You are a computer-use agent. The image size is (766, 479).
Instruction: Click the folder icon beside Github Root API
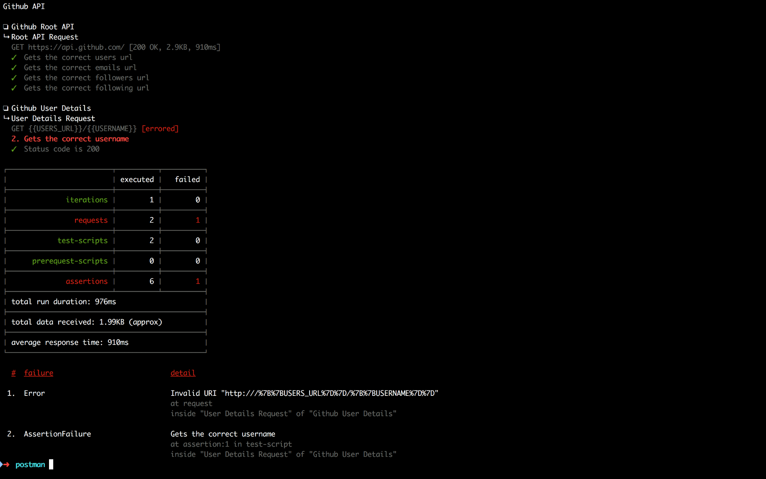coord(6,27)
